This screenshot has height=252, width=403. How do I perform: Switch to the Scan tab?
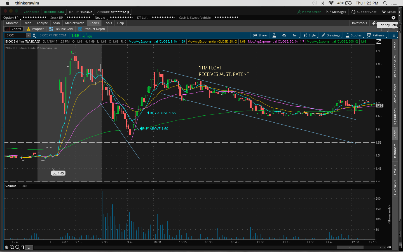(56, 23)
